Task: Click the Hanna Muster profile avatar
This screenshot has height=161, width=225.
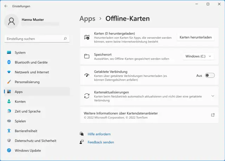Action: (11, 22)
